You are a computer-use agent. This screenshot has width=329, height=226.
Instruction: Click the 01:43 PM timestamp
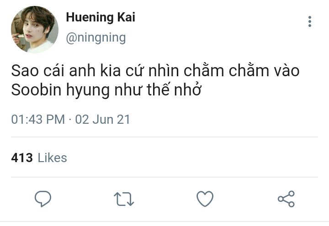tap(38, 120)
